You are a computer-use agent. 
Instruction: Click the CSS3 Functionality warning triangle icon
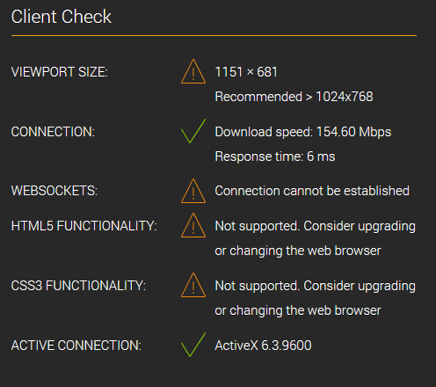193,285
